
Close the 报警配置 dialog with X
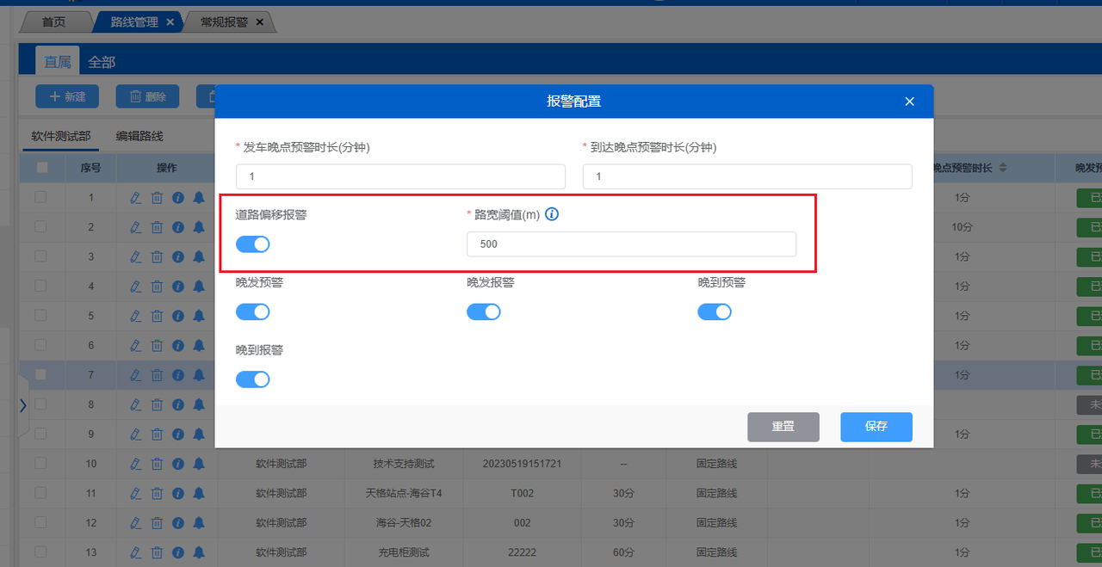tap(909, 102)
